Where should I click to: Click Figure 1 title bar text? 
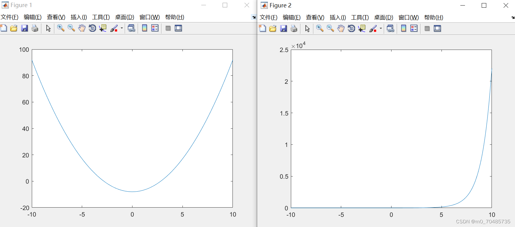click(21, 5)
